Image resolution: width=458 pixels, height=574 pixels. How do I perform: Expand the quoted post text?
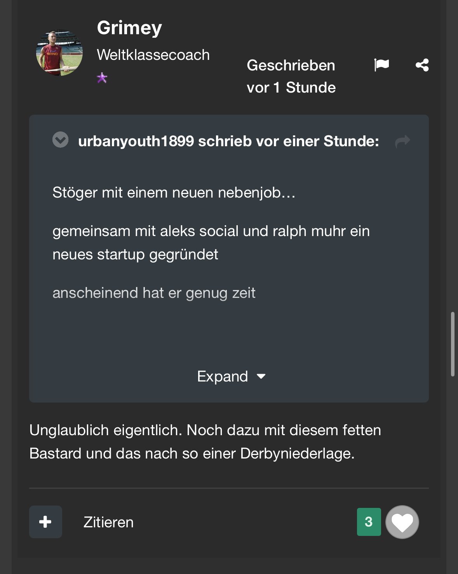pyautogui.click(x=223, y=376)
